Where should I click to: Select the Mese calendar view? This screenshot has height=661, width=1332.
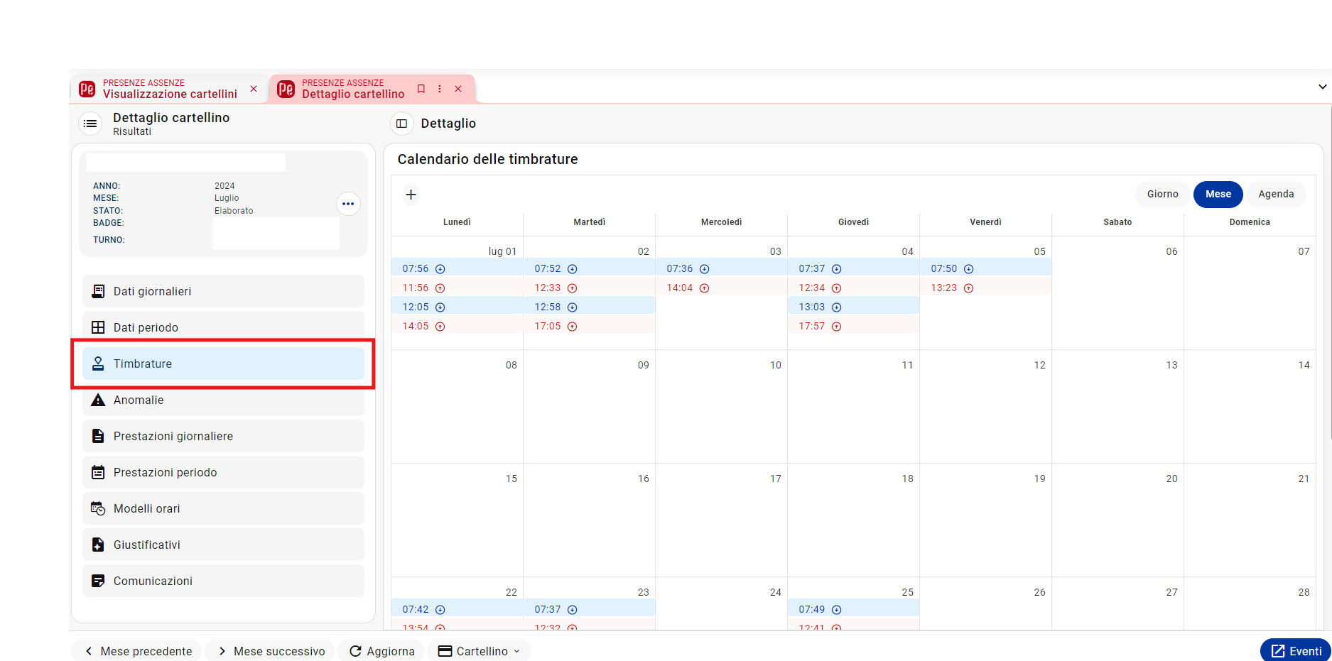pos(1218,194)
